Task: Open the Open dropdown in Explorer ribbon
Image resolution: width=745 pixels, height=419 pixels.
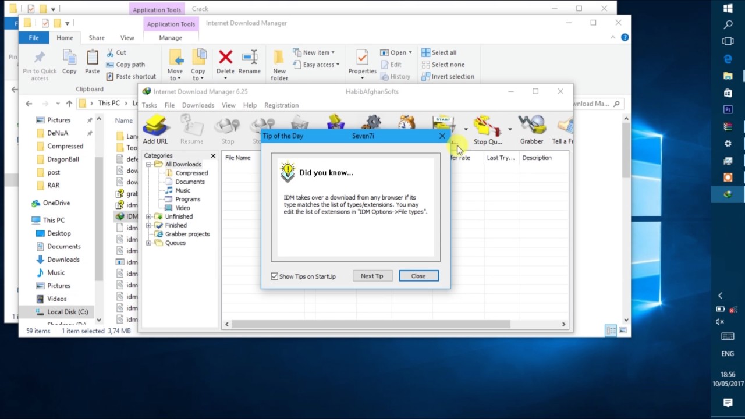Action: click(396, 52)
